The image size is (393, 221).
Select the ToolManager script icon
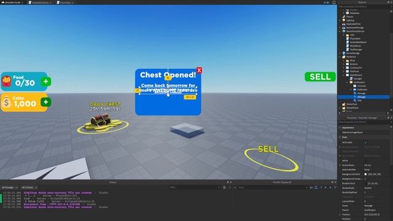[x=348, y=49]
